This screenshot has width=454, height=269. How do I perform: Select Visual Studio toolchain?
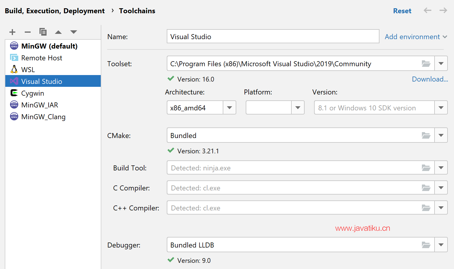click(53, 81)
